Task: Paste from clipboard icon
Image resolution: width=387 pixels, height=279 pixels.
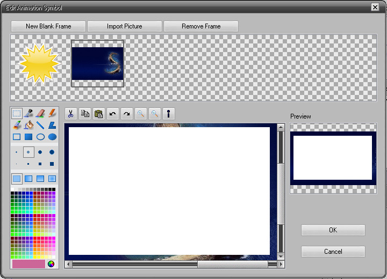Action: (x=99, y=114)
